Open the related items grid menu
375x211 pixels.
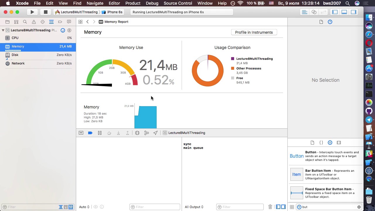click(80, 22)
